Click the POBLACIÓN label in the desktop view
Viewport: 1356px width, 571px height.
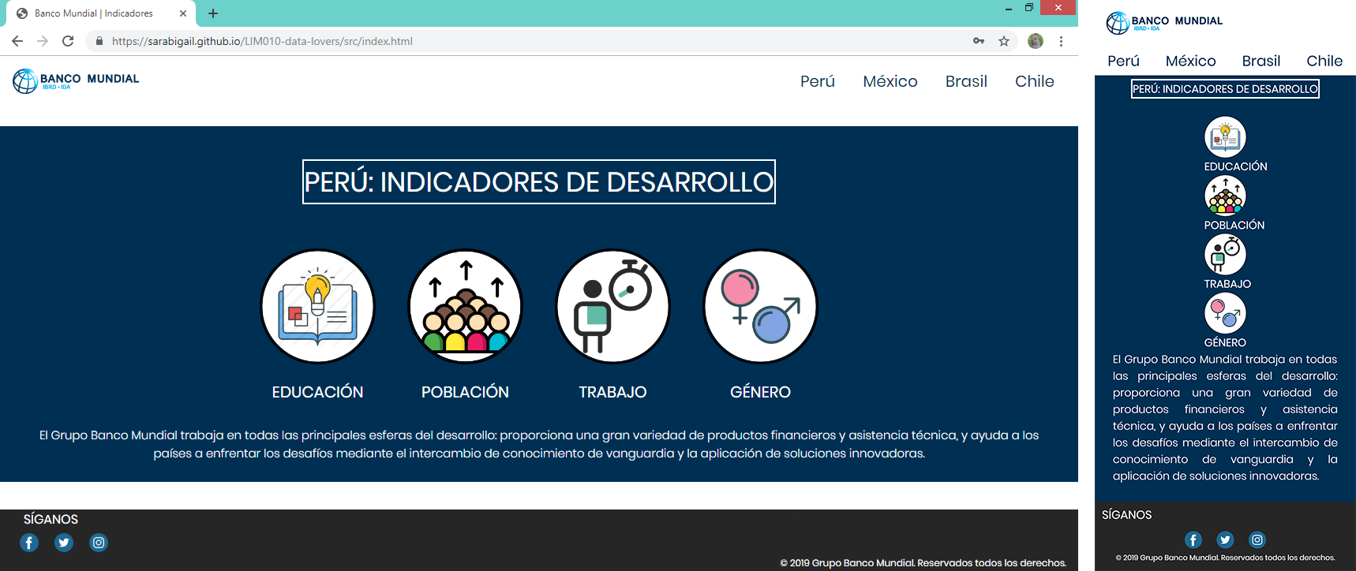click(465, 392)
